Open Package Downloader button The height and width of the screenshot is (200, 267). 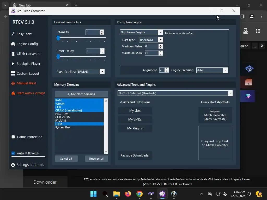coord(135,155)
